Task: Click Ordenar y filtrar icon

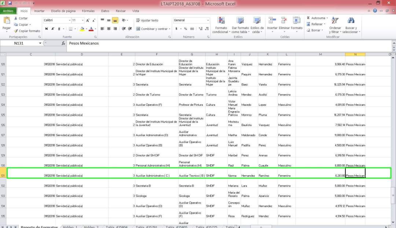Action: click(x=335, y=21)
